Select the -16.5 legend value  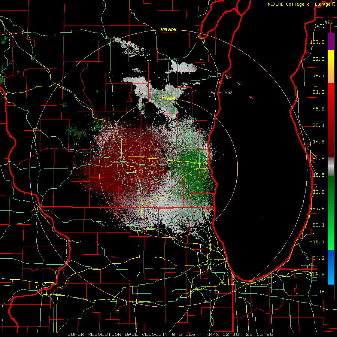[x=317, y=175]
